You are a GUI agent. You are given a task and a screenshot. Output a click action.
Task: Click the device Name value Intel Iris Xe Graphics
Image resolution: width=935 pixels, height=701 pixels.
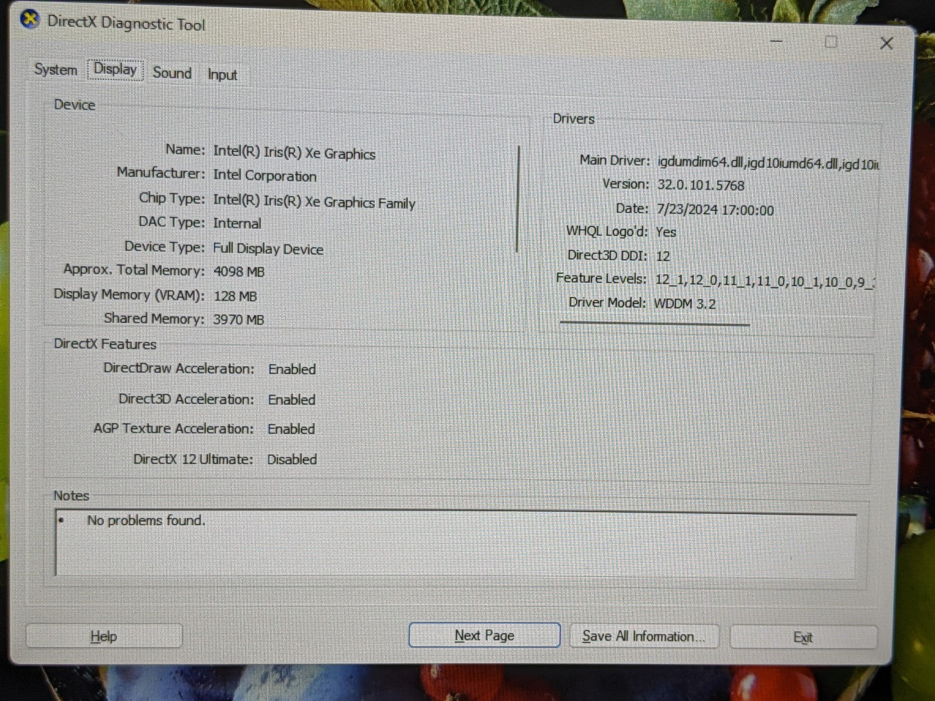[x=294, y=153]
